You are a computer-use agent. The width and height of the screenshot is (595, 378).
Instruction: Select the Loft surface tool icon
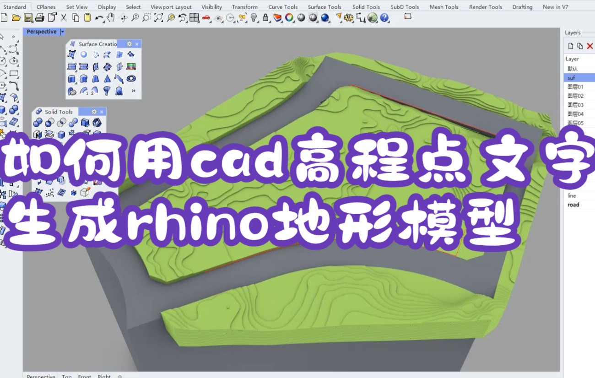click(x=107, y=54)
